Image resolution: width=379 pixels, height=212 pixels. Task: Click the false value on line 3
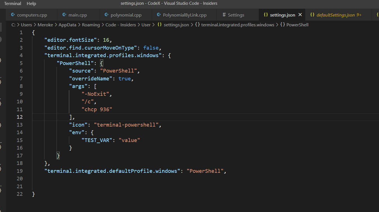[x=151, y=48]
